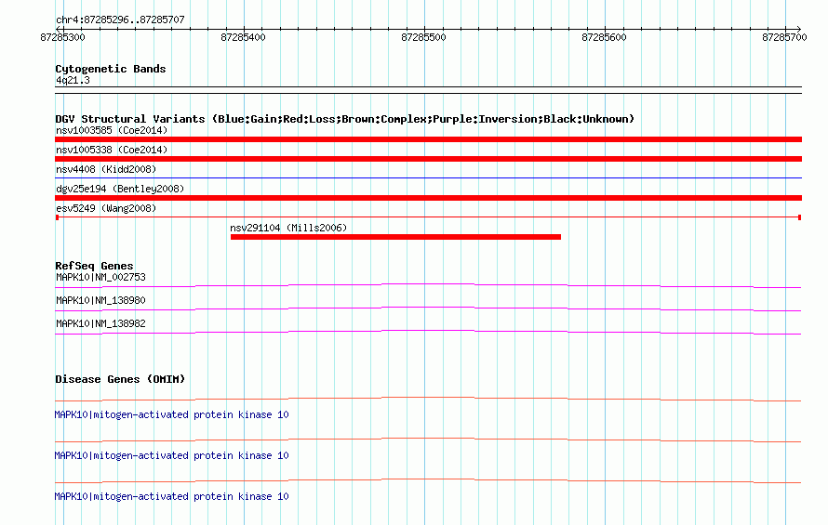Click the Cytogenetic Bands track title
The image size is (828, 525).
click(111, 69)
